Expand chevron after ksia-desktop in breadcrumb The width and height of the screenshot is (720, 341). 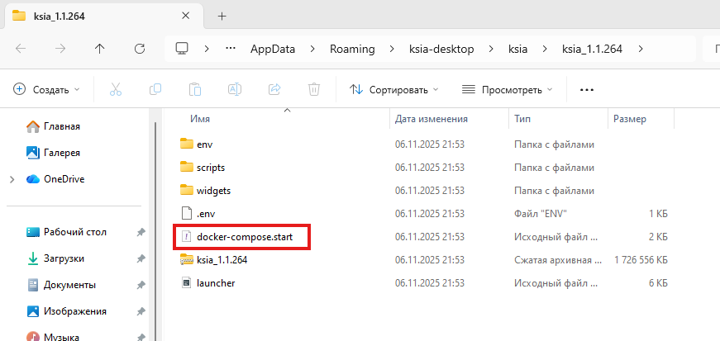(x=491, y=49)
